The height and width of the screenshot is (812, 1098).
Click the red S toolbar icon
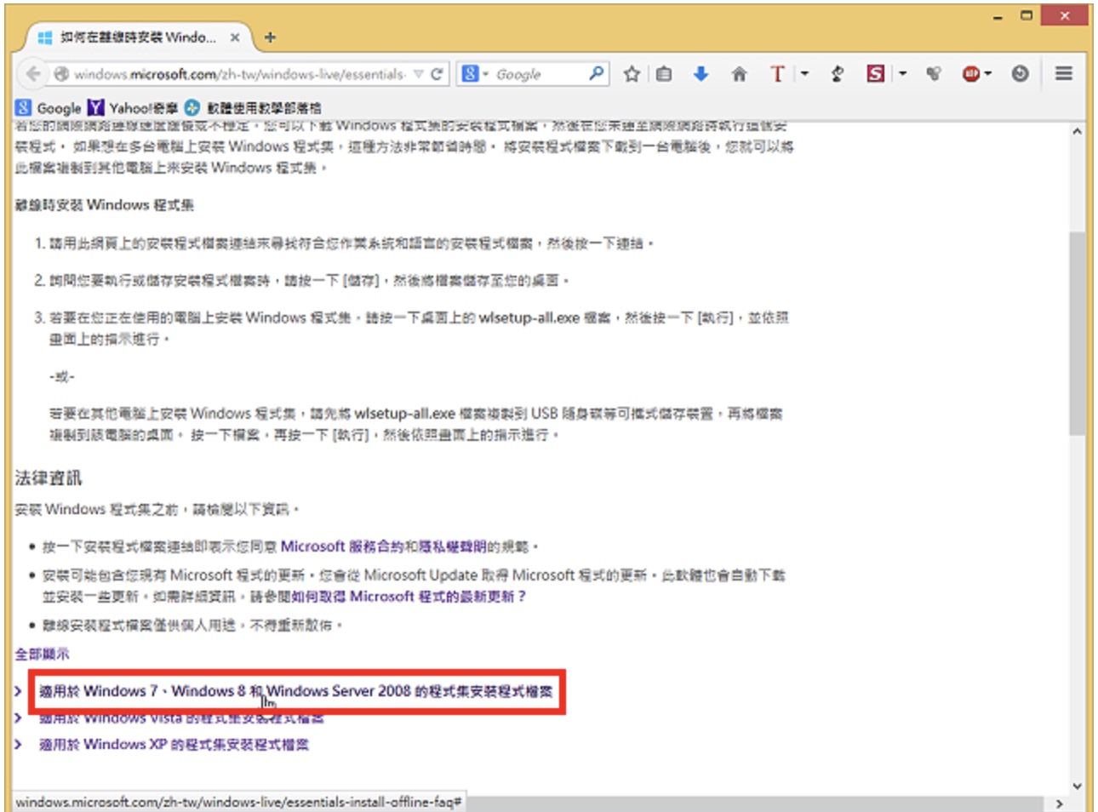(x=875, y=74)
